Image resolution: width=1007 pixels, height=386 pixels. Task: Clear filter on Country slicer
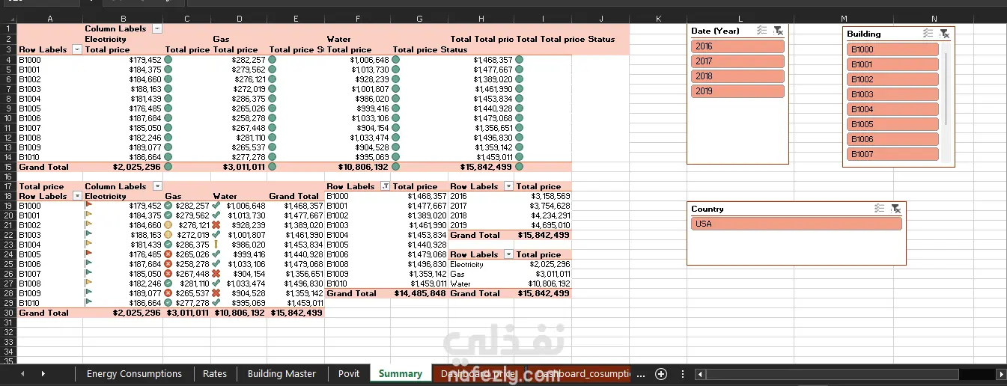896,209
